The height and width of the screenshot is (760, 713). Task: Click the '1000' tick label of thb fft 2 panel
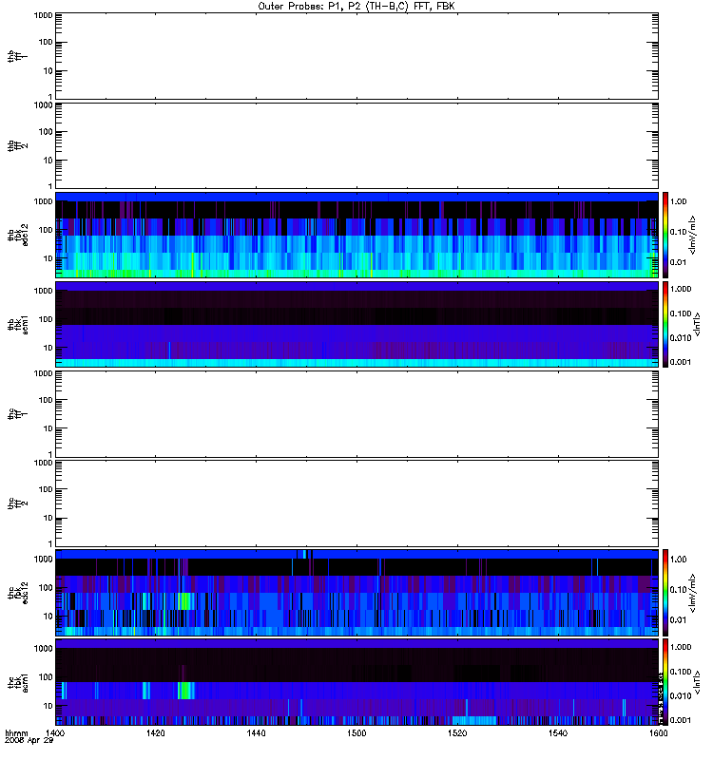click(43, 105)
